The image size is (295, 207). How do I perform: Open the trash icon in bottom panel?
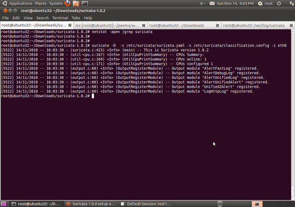pos(220,204)
